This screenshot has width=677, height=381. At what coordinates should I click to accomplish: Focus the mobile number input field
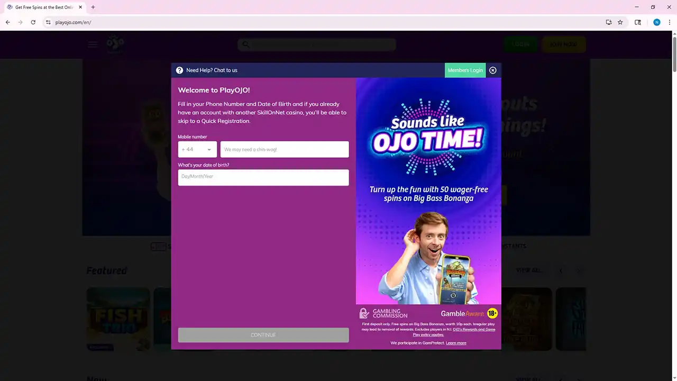[x=285, y=149]
